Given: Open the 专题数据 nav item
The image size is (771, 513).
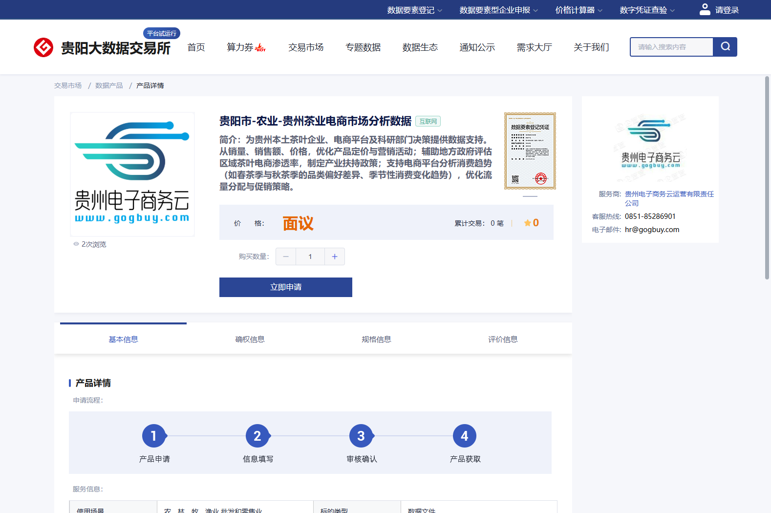Looking at the screenshot, I should point(363,47).
